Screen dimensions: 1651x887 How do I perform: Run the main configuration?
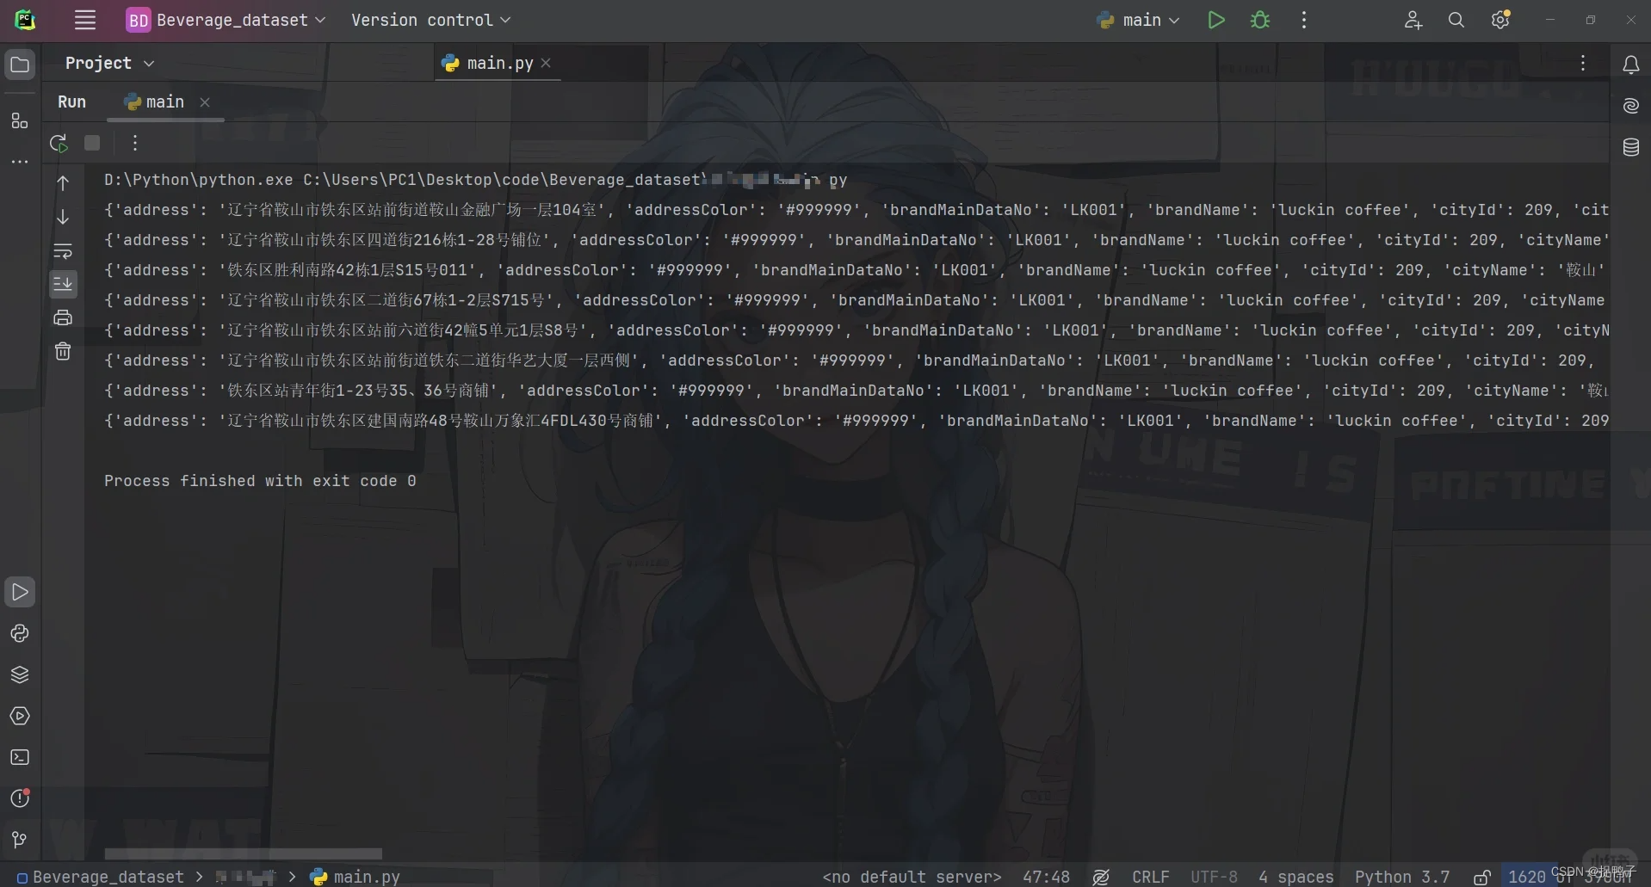[1215, 20]
